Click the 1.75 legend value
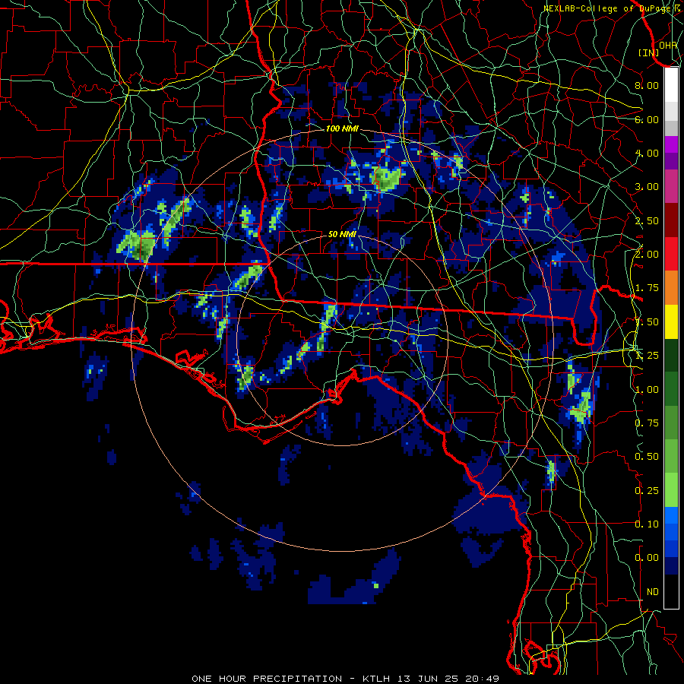 (647, 288)
